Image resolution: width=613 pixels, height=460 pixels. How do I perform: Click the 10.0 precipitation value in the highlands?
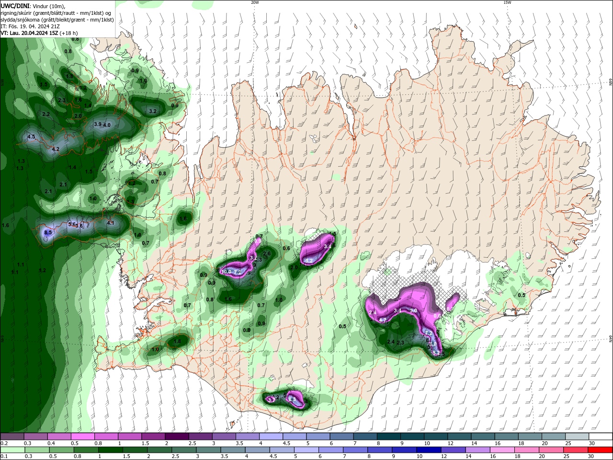pos(227,272)
